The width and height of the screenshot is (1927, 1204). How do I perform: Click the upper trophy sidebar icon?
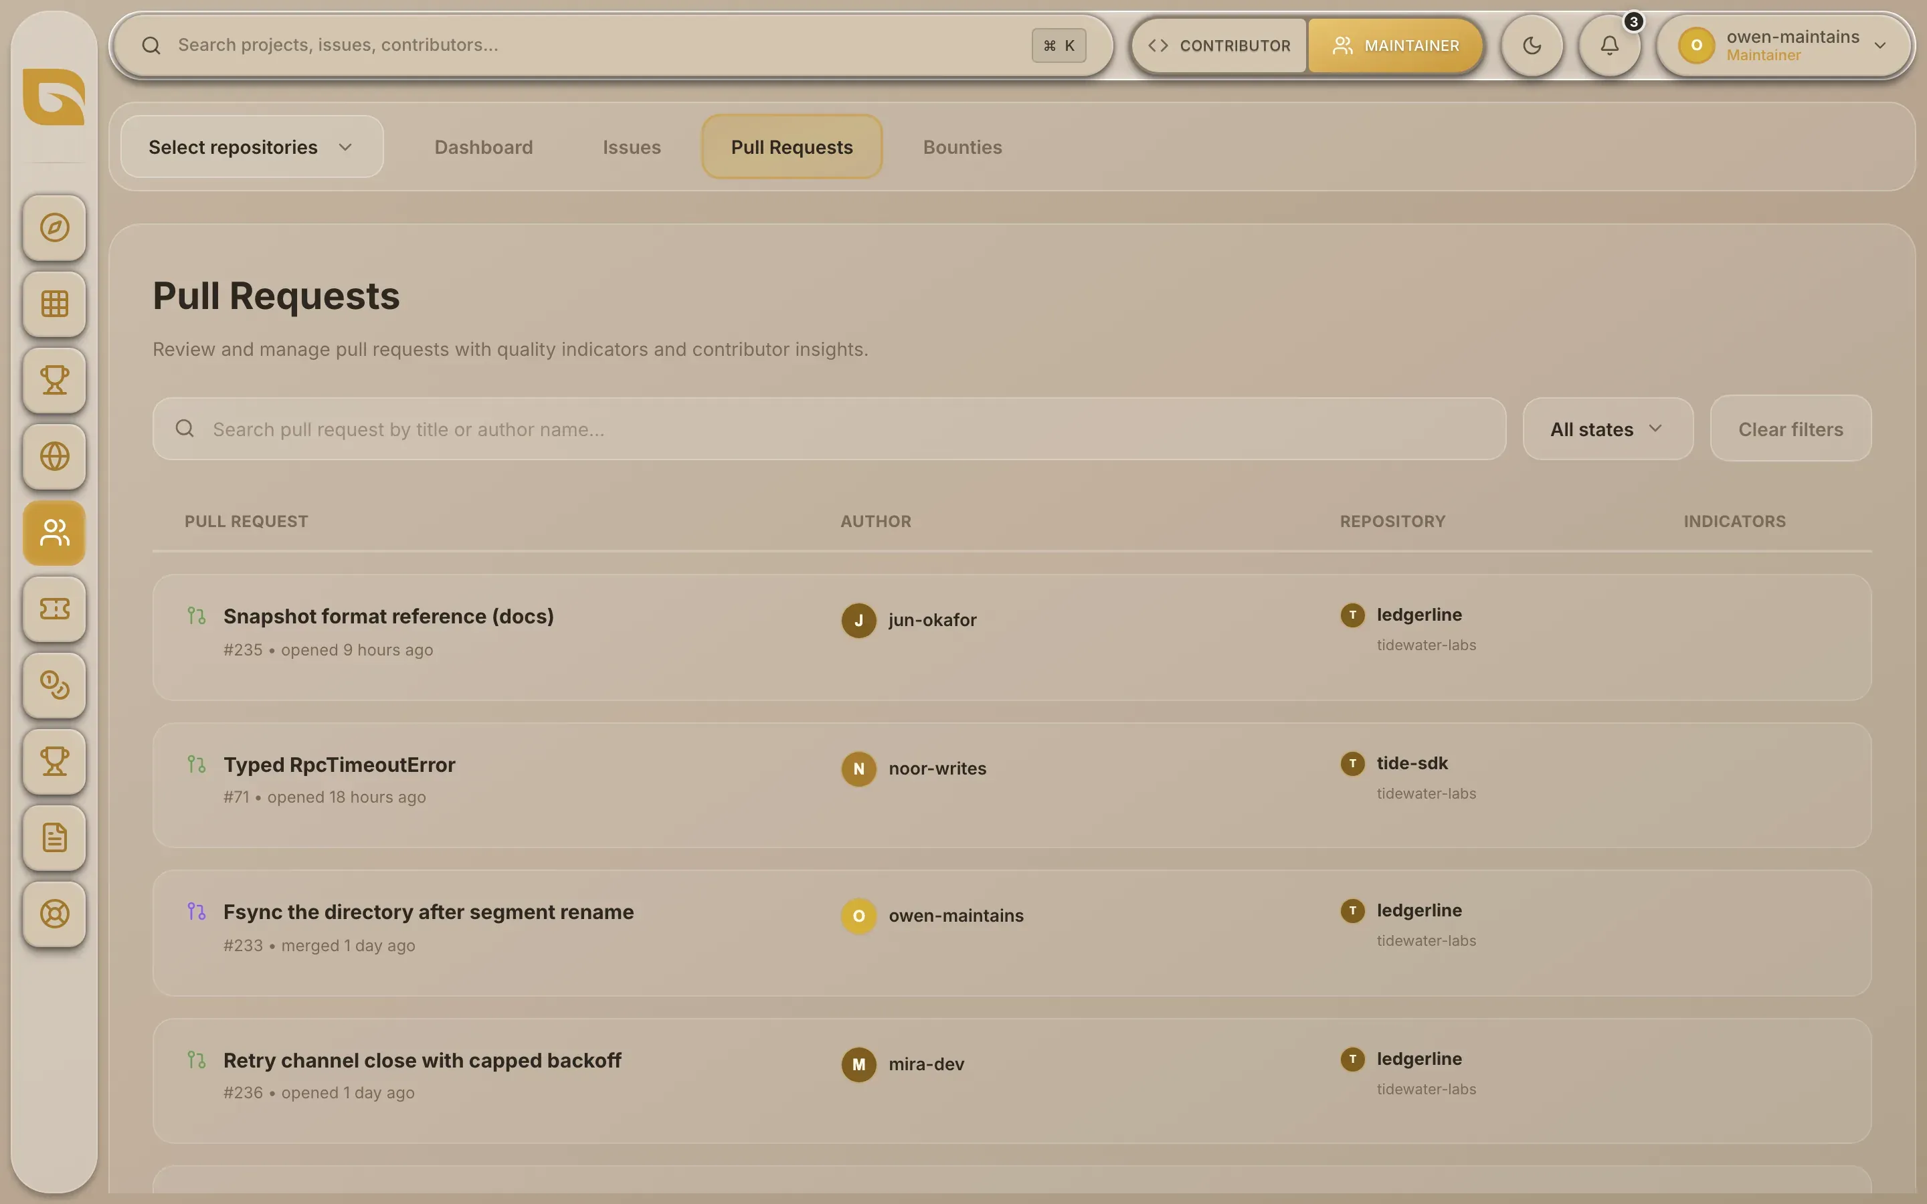[54, 380]
